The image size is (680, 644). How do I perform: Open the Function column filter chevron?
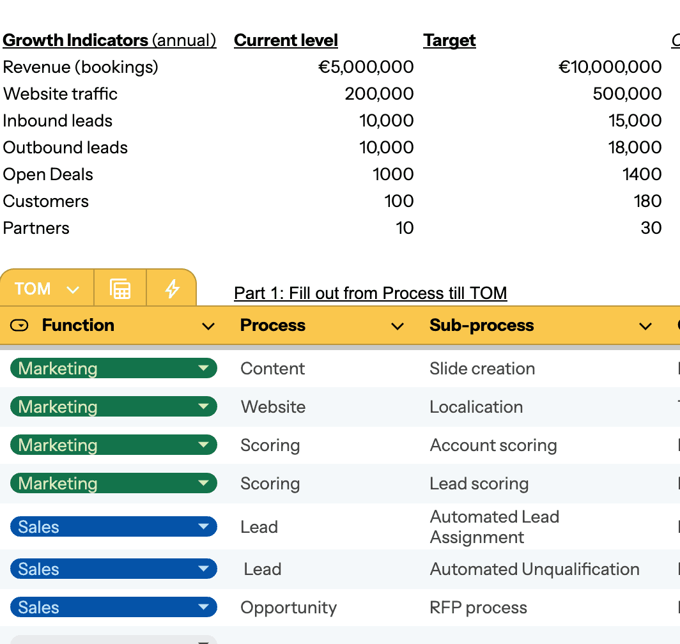point(208,326)
